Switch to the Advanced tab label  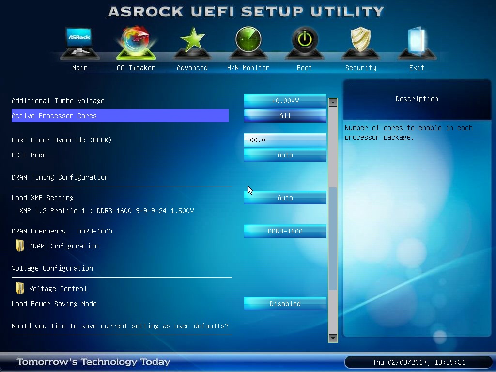pos(192,68)
